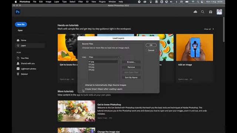Image resolution: width=237 pixels, height=133 pixels.
Task: Open Get to know Photoshop flower thumbnail
Action: tap(76, 111)
